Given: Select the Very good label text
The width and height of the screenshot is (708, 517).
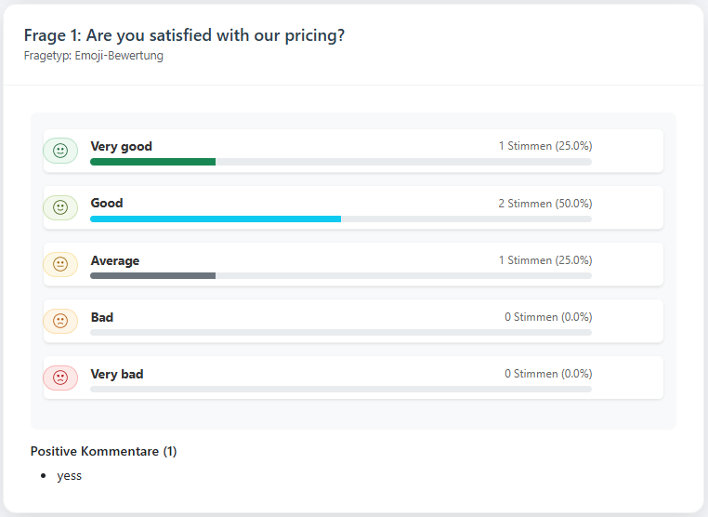Looking at the screenshot, I should point(121,146).
